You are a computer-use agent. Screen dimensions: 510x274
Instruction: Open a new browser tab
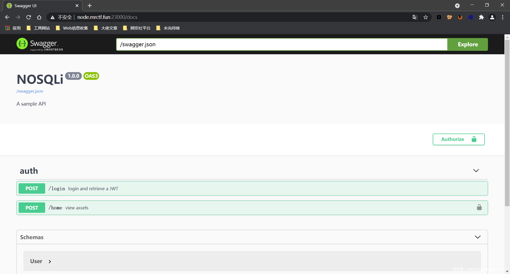[90, 6]
